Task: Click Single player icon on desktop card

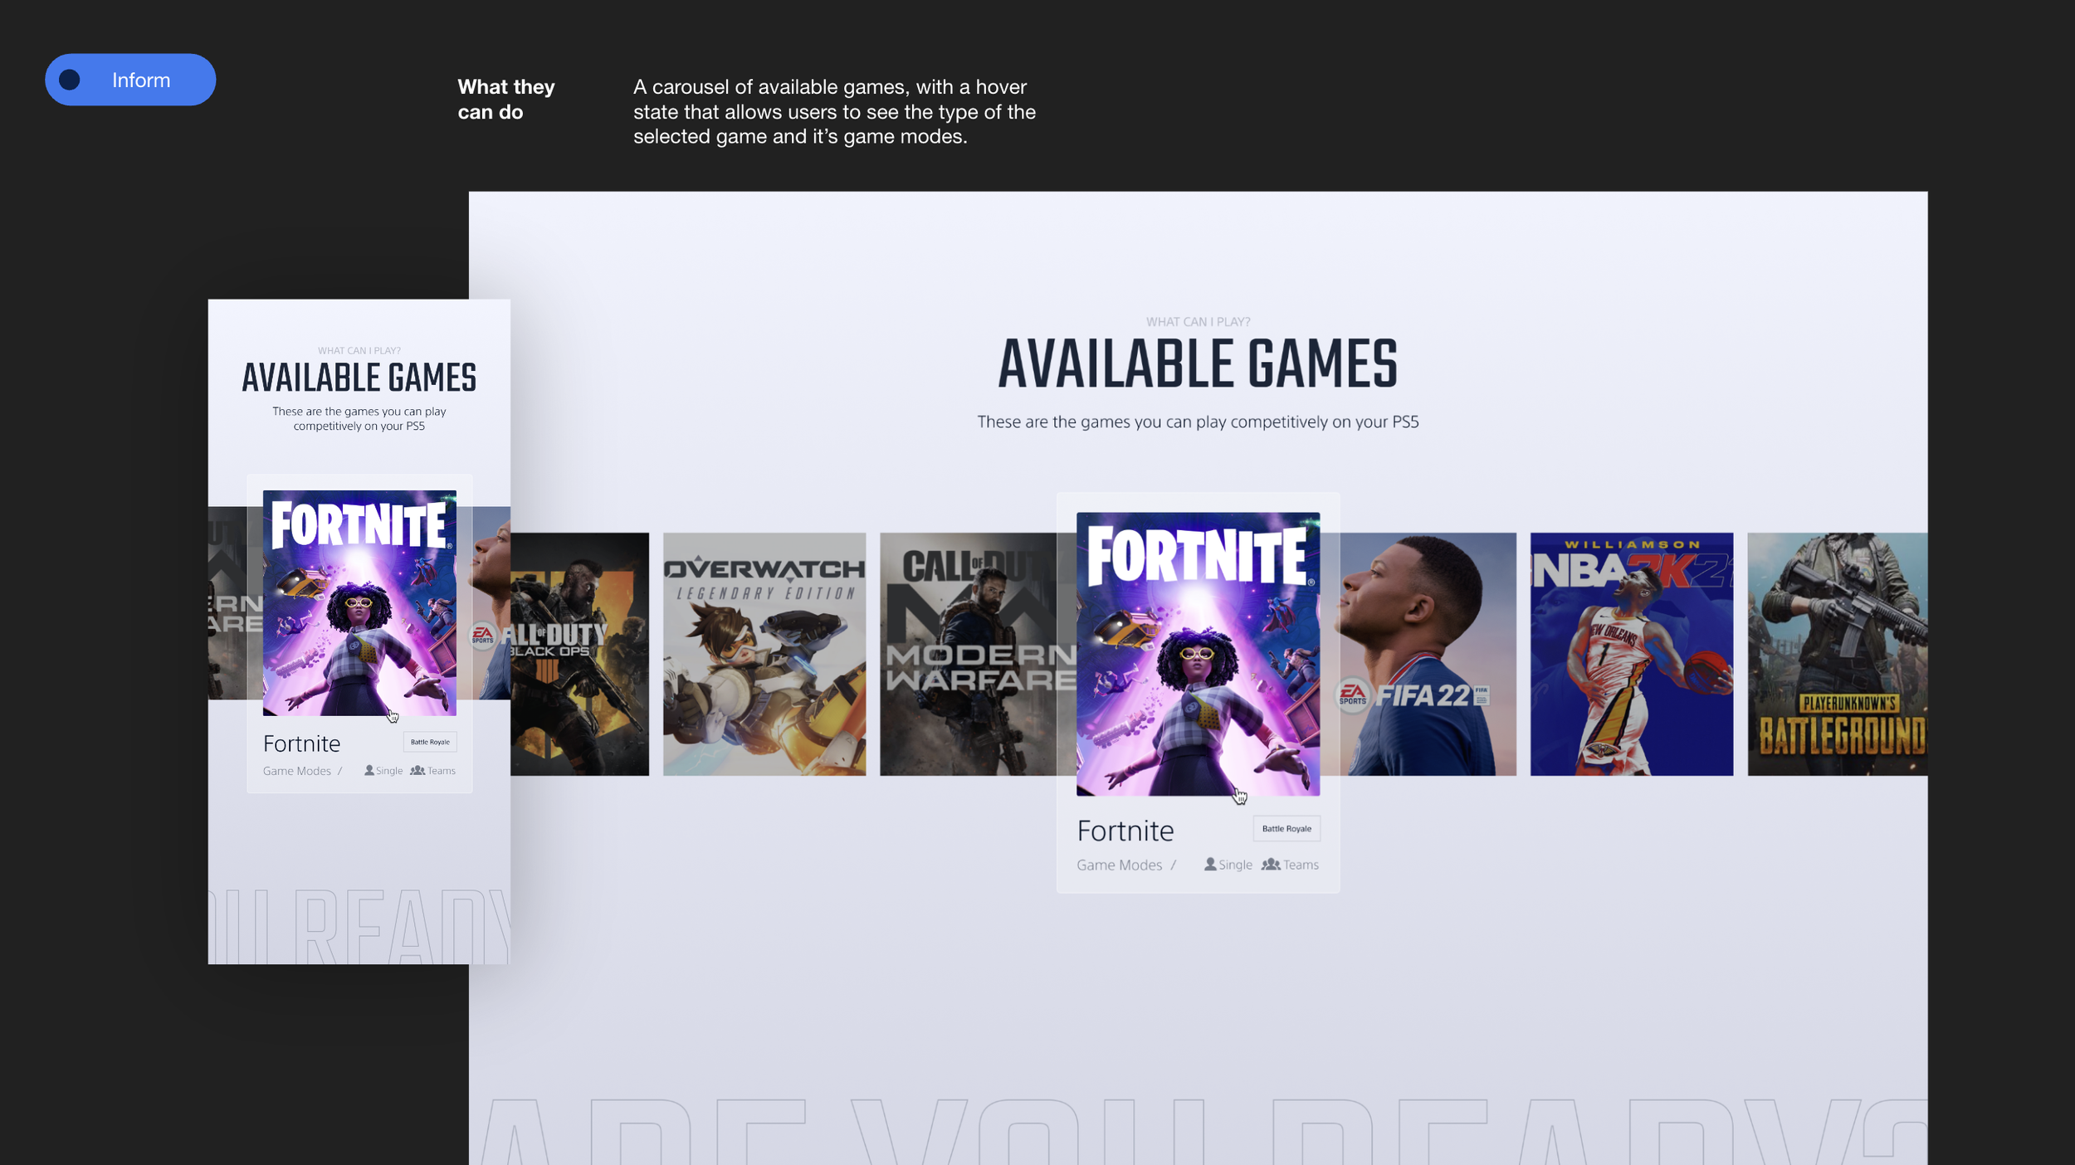Action: pyautogui.click(x=1210, y=864)
